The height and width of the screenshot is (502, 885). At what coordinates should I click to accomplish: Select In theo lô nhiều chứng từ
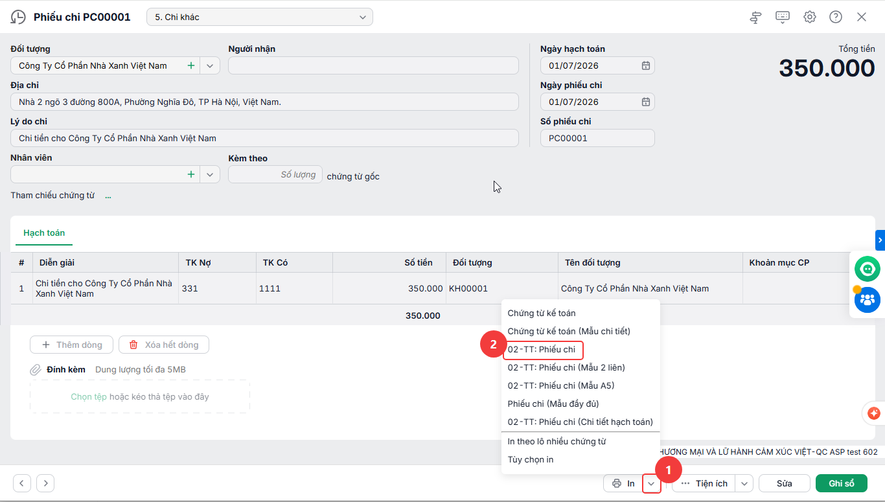(557, 441)
